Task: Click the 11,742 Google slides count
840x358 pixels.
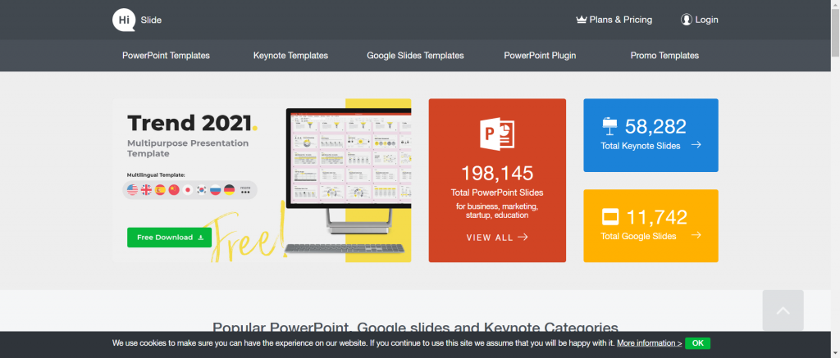Action: tap(656, 217)
